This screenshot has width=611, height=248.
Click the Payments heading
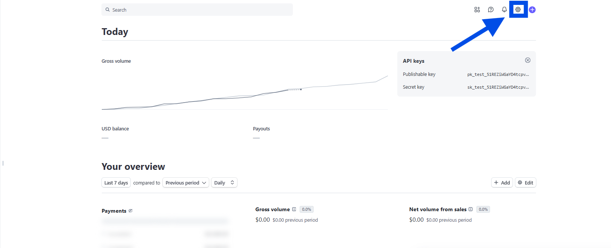coord(114,211)
